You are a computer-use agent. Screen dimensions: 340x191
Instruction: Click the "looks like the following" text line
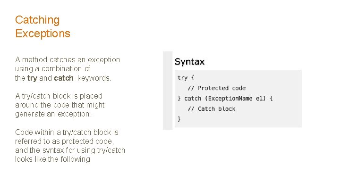point(52,159)
